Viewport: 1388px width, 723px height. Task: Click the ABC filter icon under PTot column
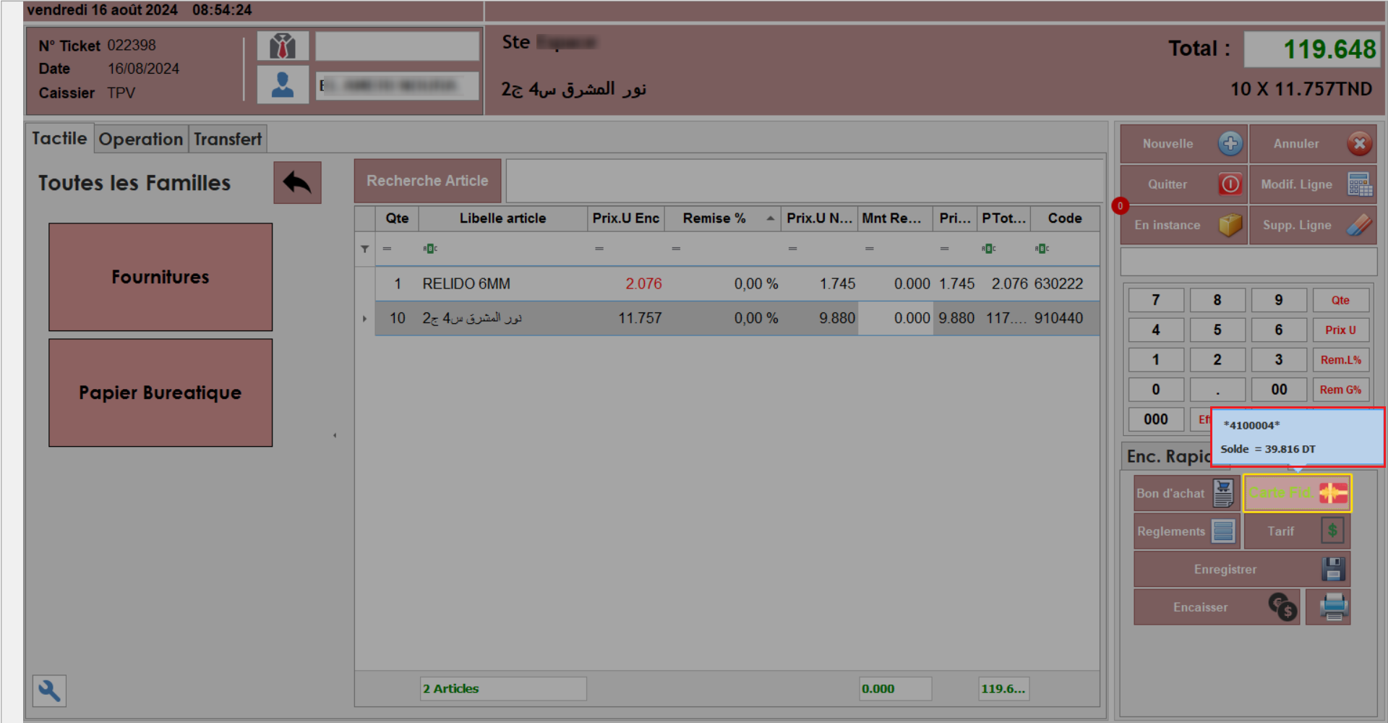pos(989,249)
